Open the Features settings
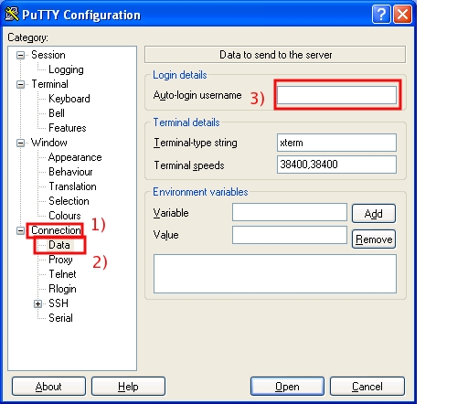The width and height of the screenshot is (468, 404). (68, 128)
